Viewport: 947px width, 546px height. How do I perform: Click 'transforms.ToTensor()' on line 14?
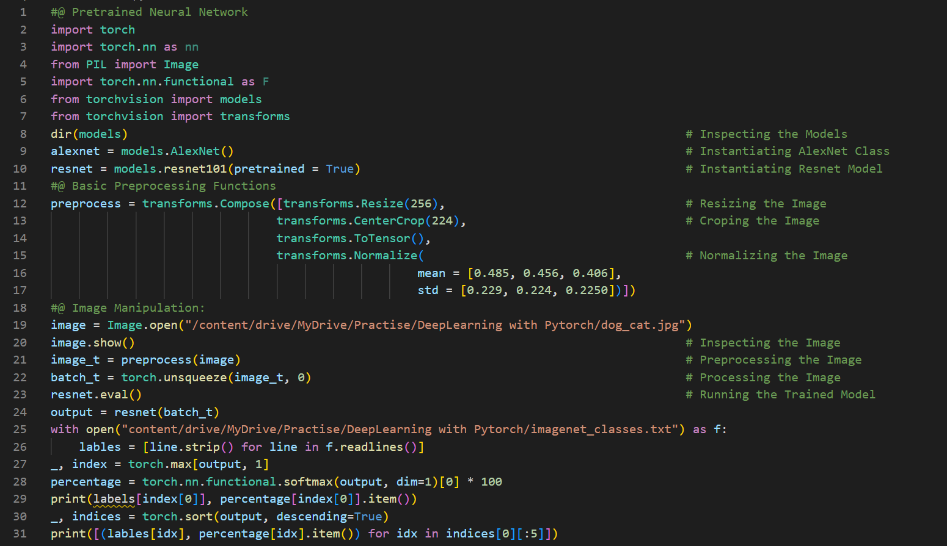point(350,239)
